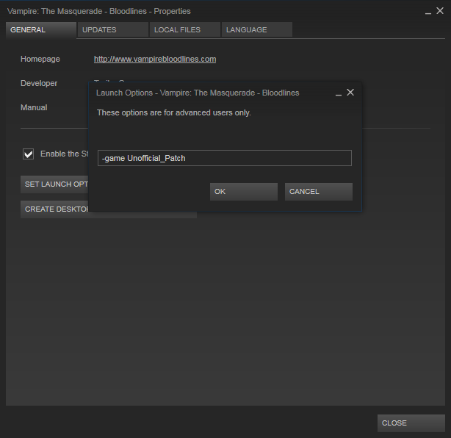Click the Set Launch Options button

coord(54,184)
